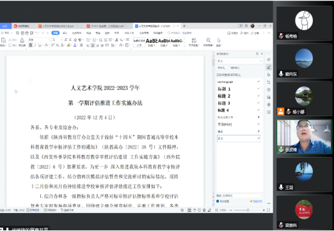Click the document vertical scrollbar
334x231 pixels.
point(213,63)
